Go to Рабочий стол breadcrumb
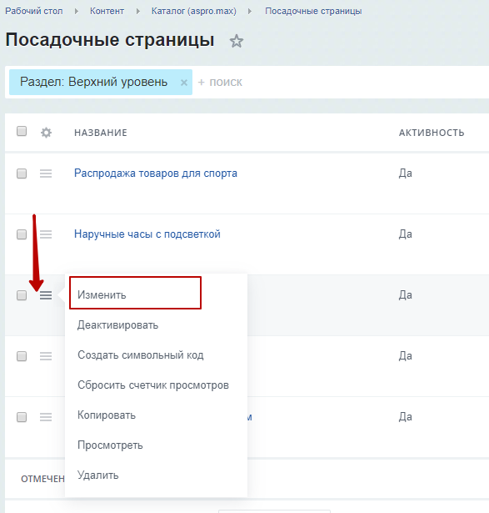This screenshot has width=489, height=513. tap(33, 11)
